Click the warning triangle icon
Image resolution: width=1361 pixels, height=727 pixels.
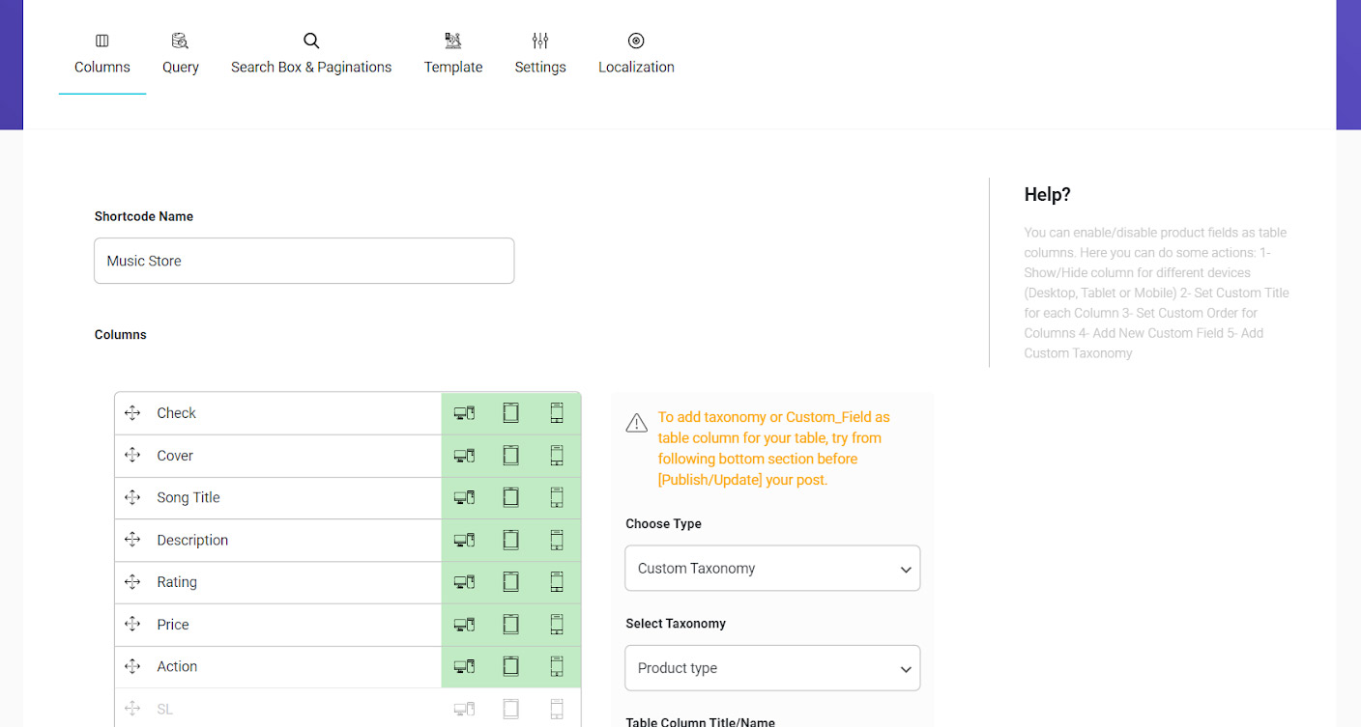637,423
